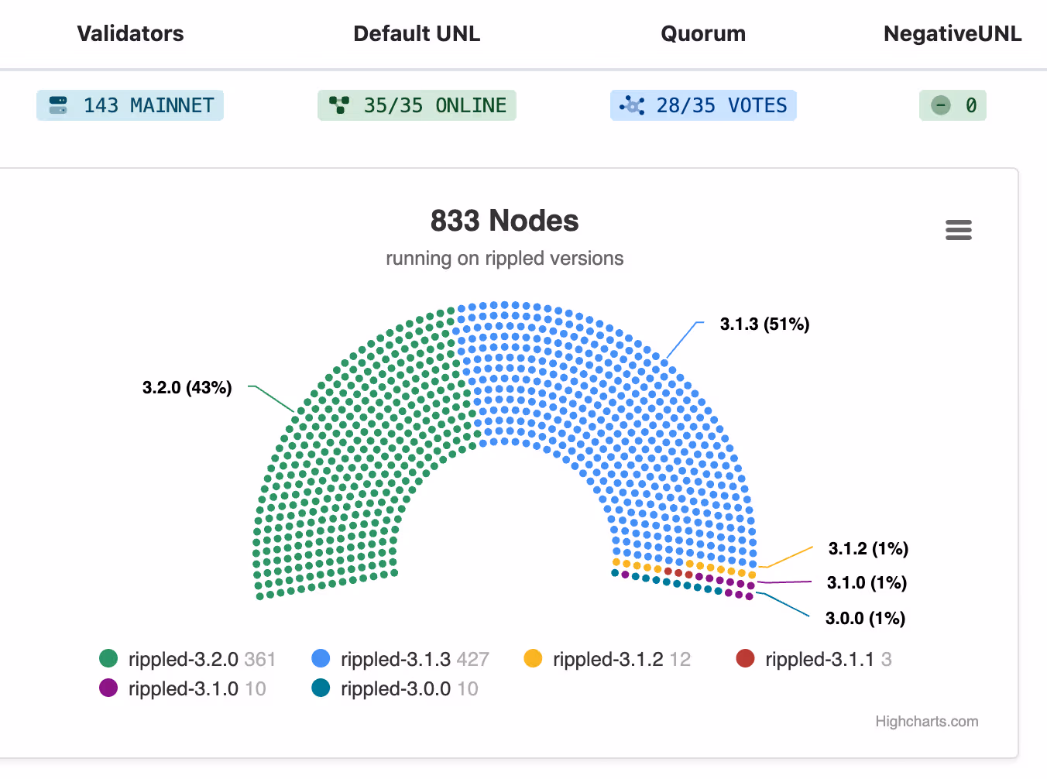
Task: Toggle rippled-3.1.2 legend entry
Action: coord(607,659)
